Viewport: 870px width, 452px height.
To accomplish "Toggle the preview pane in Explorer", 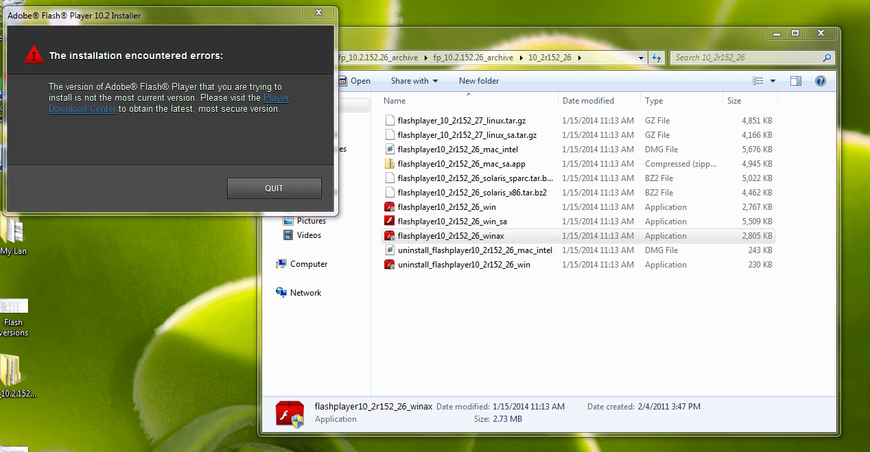I will pyautogui.click(x=795, y=80).
